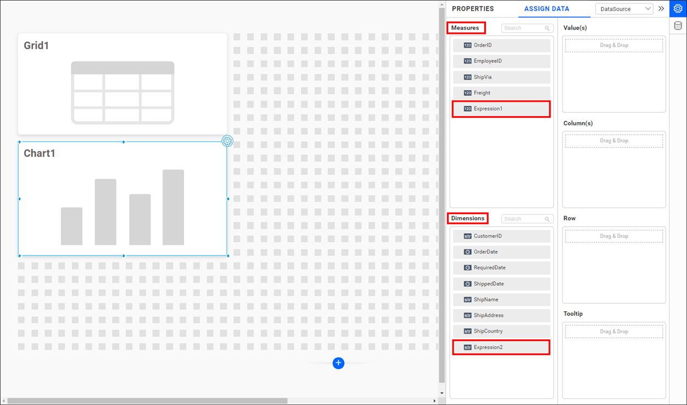This screenshot has height=405, width=687.
Task: Click the blue settings gear in top-right corner
Action: 678,8
